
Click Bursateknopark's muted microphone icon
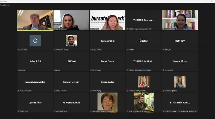[55, 29]
